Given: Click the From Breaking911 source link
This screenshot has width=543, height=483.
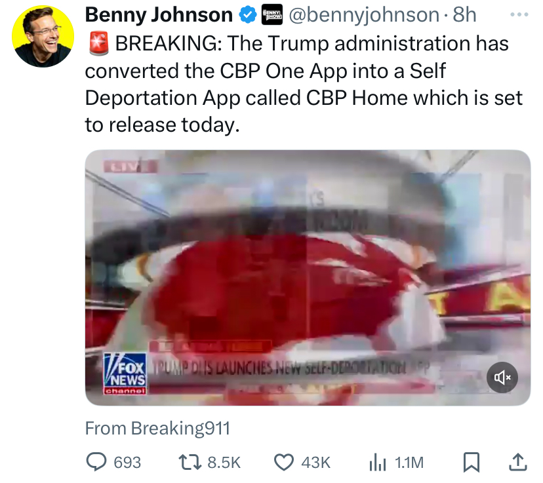Looking at the screenshot, I should tap(157, 429).
